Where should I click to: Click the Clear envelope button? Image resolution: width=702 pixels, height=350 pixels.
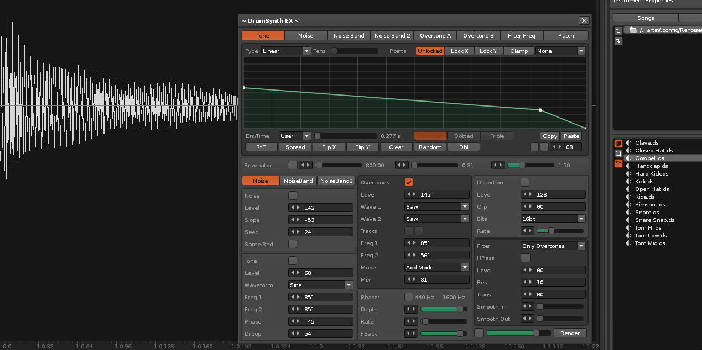(x=397, y=147)
